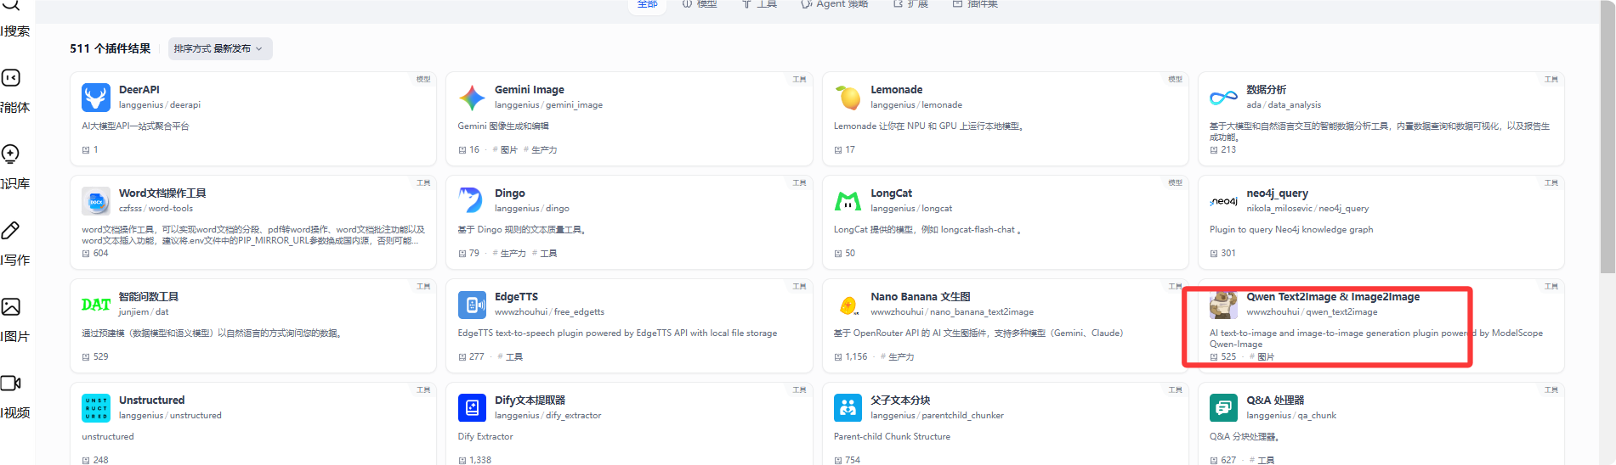The width and height of the screenshot is (1616, 465).
Task: Click 'langgenius / lemonade' author path
Action: pos(916,105)
